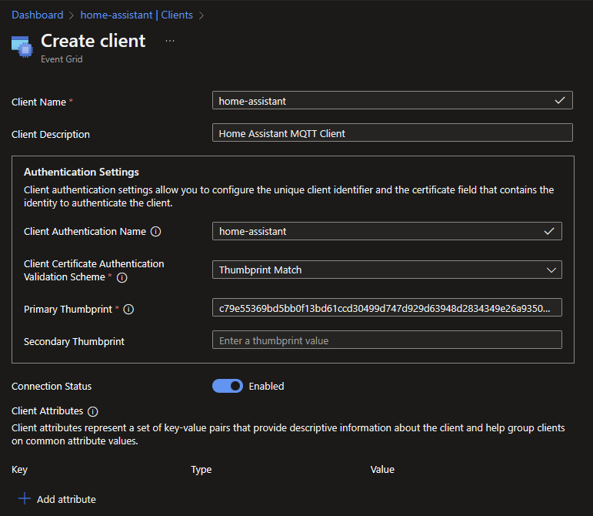Click the checkmark in Client Authentication Name field

pyautogui.click(x=549, y=231)
